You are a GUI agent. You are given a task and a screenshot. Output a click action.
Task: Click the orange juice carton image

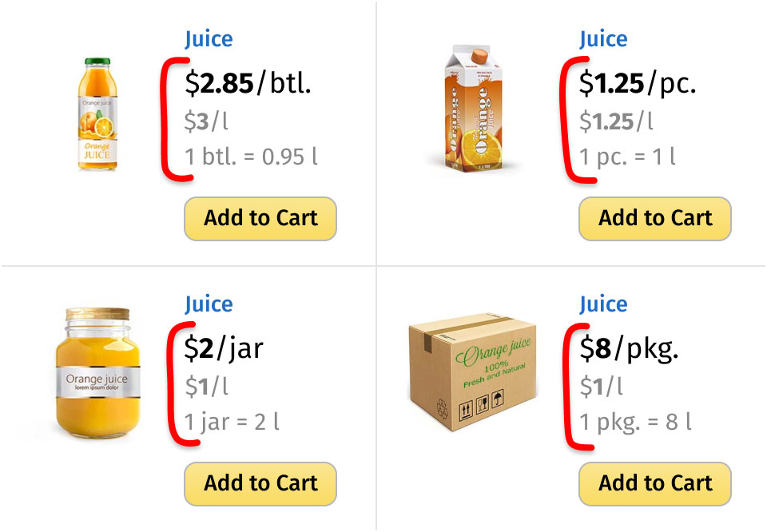click(474, 109)
